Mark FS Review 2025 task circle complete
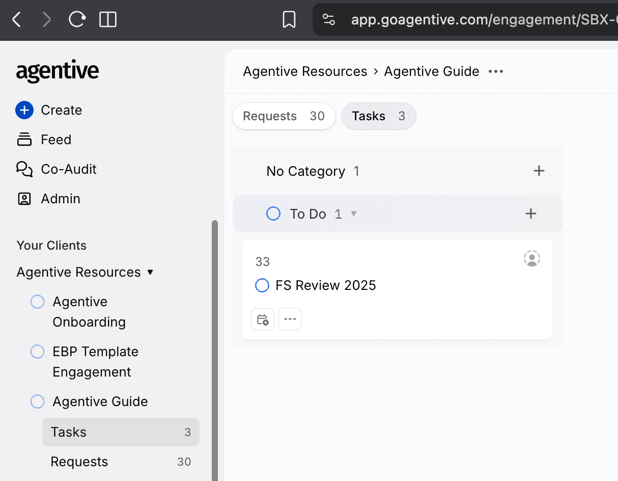 (x=262, y=285)
